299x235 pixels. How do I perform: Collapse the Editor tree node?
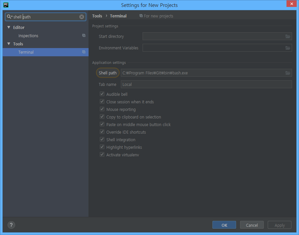coord(9,27)
